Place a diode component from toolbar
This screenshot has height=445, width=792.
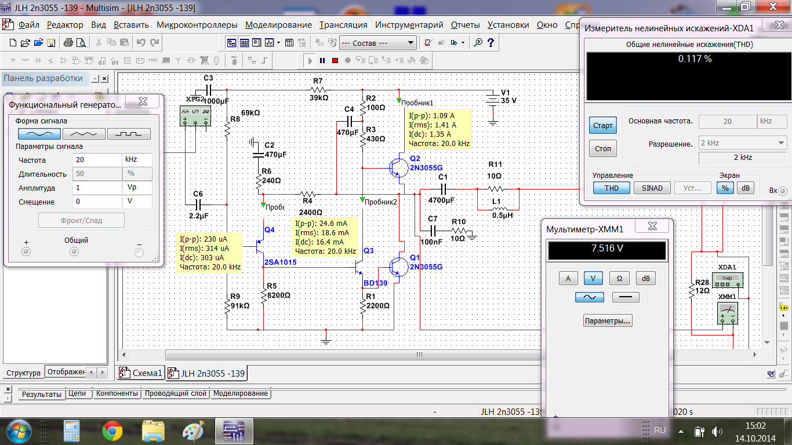click(38, 60)
